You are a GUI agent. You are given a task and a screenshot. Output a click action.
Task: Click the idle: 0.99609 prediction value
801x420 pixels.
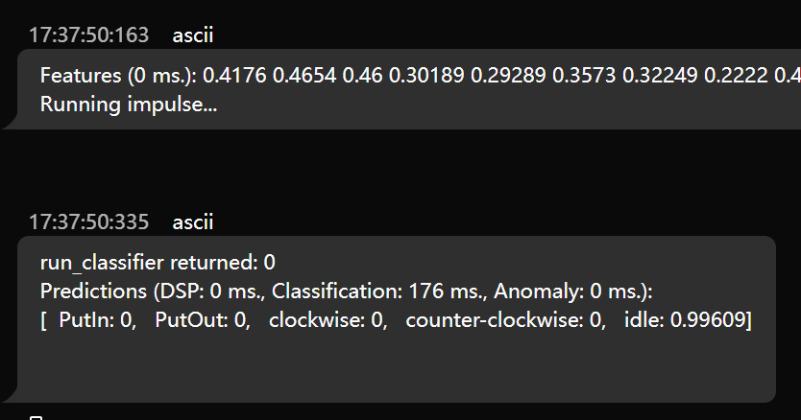click(x=685, y=319)
